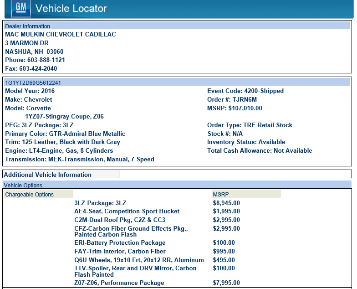Click Trim: 125-Leather, Black with Dark Gray

pyautogui.click(x=63, y=142)
